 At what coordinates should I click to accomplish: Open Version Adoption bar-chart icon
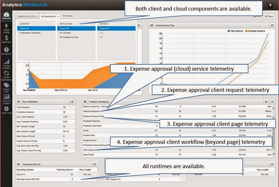6,64
